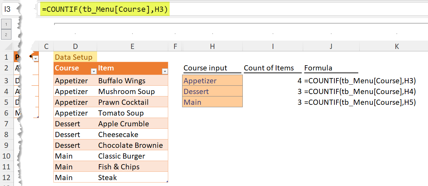Select column E header

[132, 46]
